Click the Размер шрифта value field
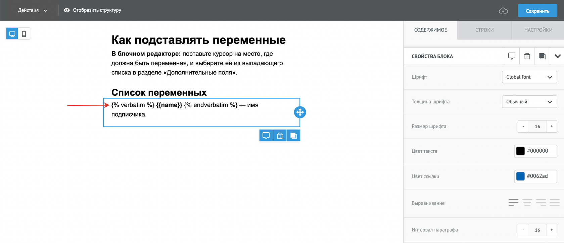Screen dimensions: 564x243 [x=537, y=127]
